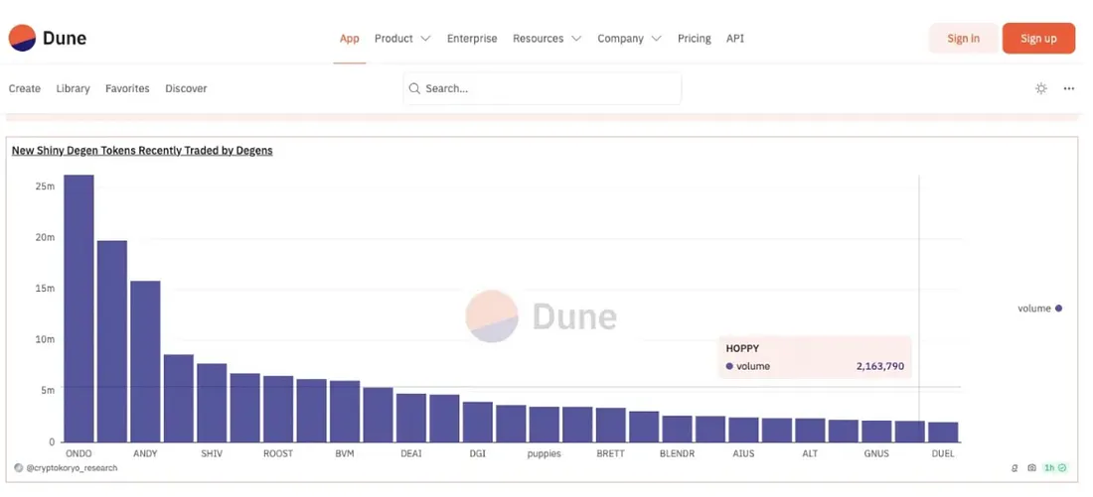The width and height of the screenshot is (1093, 497).
Task: Open the Library section
Action: [74, 88]
